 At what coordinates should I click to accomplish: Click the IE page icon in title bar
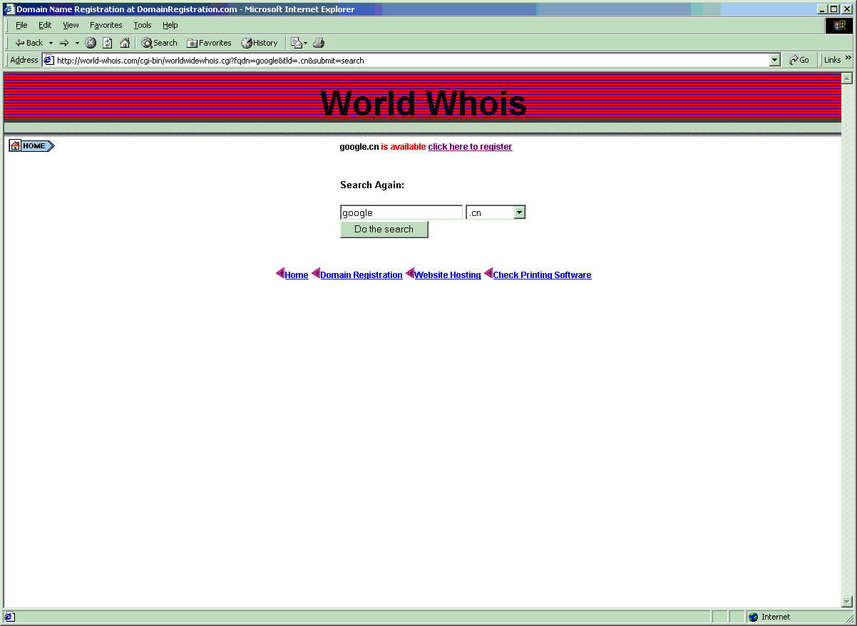[9, 9]
